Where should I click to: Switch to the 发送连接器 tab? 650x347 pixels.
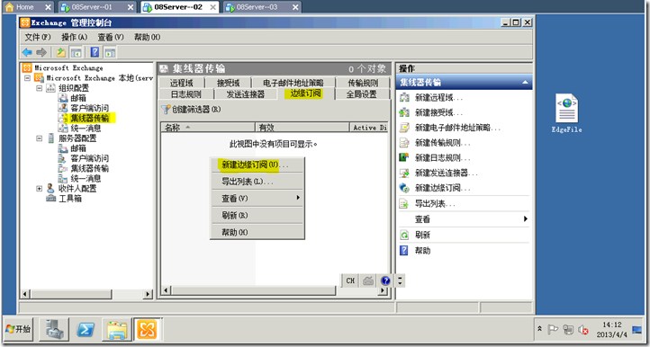click(x=246, y=94)
